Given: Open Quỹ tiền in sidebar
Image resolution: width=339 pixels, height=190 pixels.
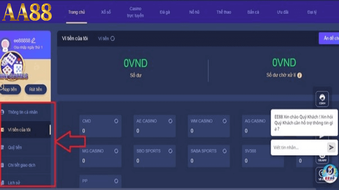Looking at the screenshot, I should (x=25, y=147).
